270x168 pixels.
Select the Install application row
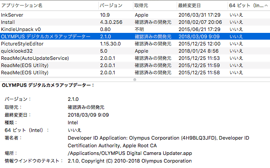point(135,22)
